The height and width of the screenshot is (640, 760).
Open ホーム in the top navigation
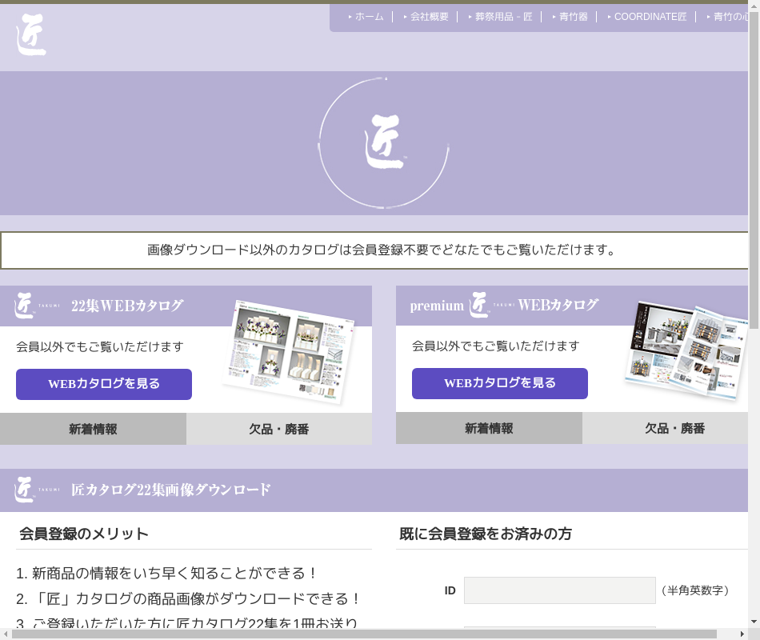(x=369, y=17)
